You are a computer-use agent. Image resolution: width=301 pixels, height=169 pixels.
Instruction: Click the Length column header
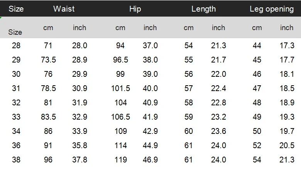click(203, 9)
